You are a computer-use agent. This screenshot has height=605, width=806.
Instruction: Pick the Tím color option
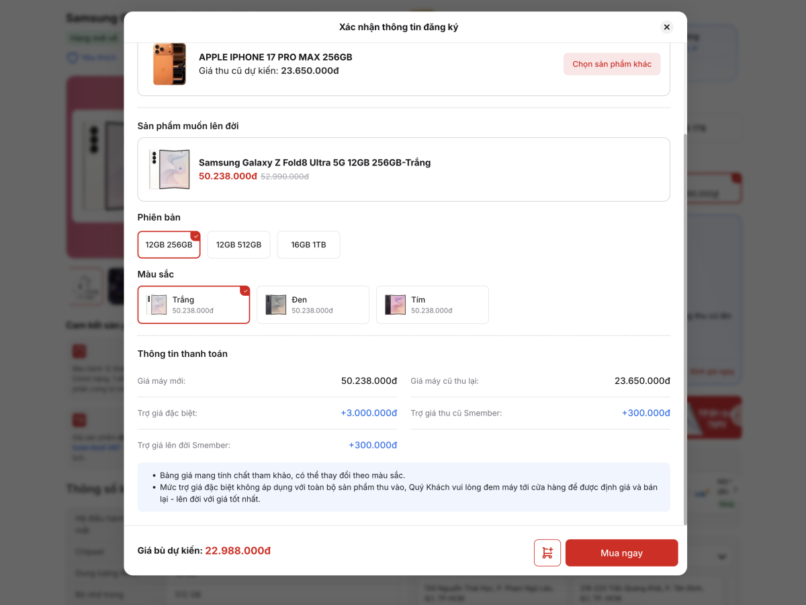(433, 305)
